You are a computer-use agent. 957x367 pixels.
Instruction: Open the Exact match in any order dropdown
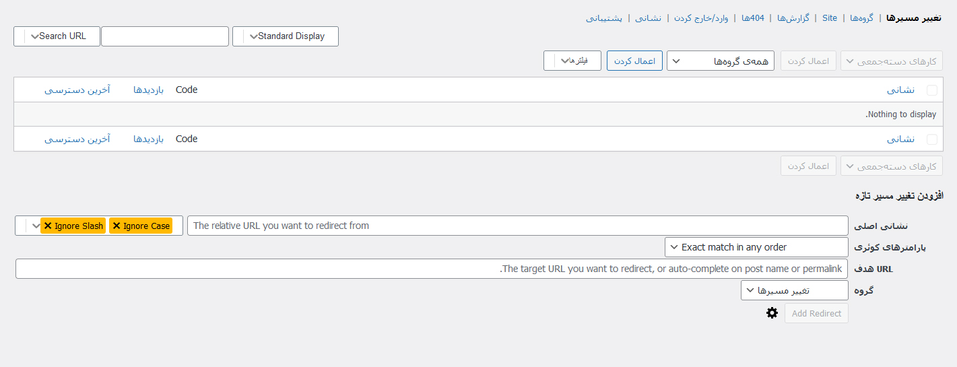pyautogui.click(x=756, y=247)
